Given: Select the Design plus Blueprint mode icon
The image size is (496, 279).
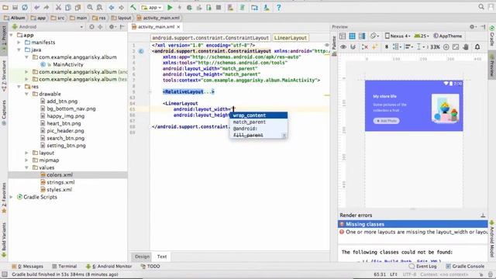Looking at the screenshot, I should [x=362, y=36].
